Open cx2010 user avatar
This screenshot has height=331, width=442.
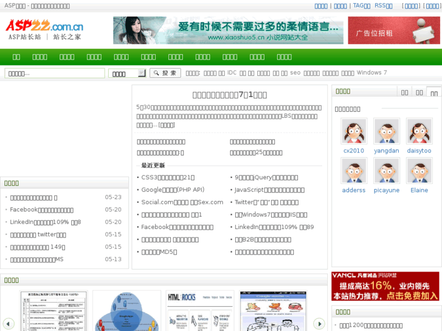pos(354,131)
